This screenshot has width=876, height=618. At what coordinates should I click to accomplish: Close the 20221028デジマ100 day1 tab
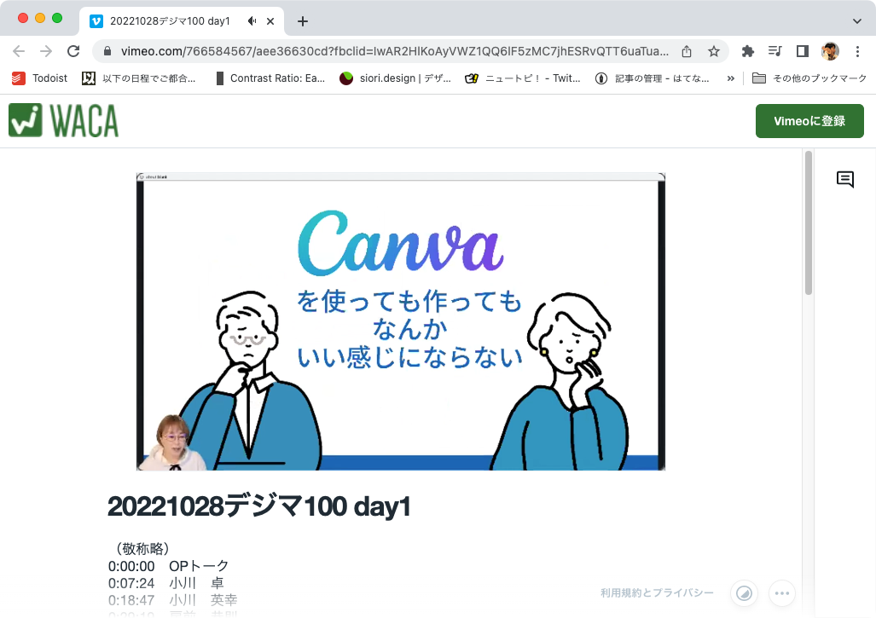point(270,21)
